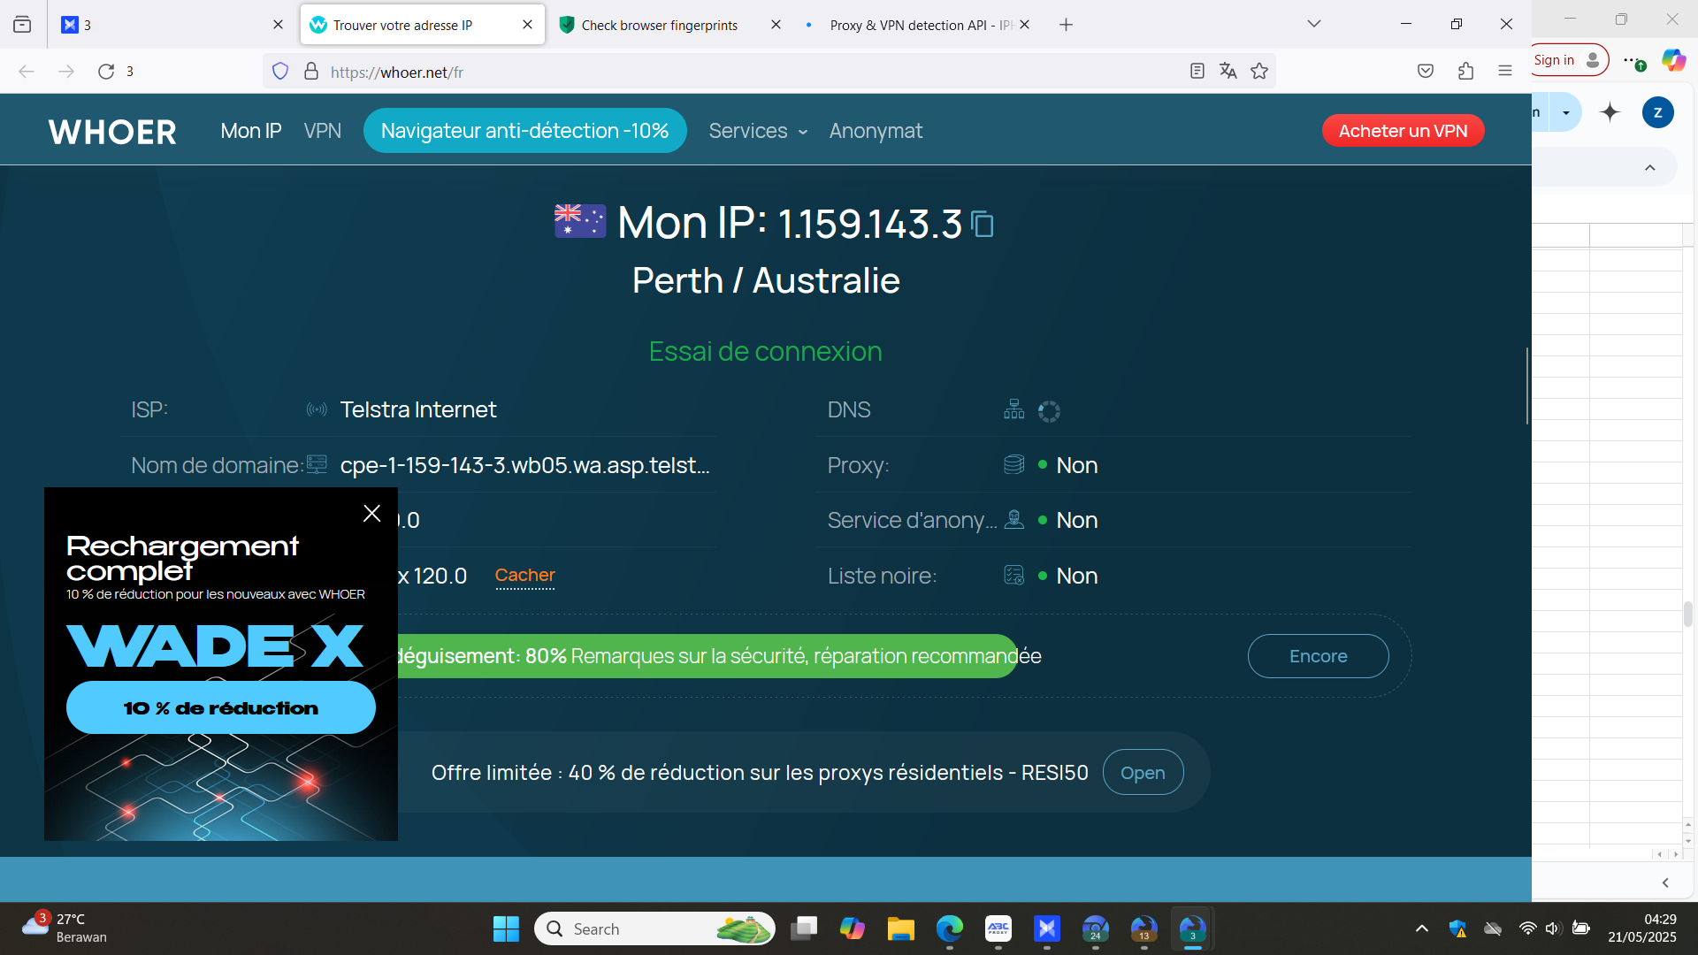The height and width of the screenshot is (955, 1698).
Task: Open Wi-Fi network settings in the tray
Action: coord(1527,929)
